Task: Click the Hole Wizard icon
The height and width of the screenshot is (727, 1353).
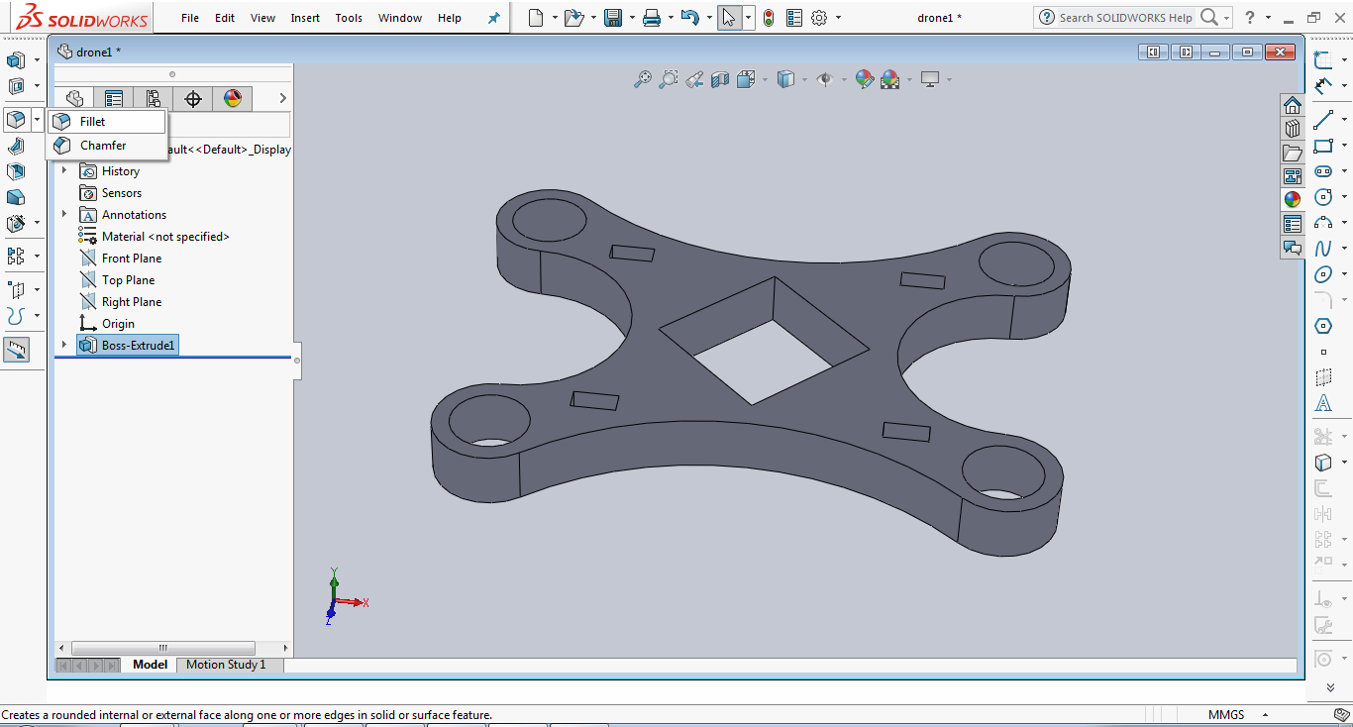Action: click(x=16, y=224)
